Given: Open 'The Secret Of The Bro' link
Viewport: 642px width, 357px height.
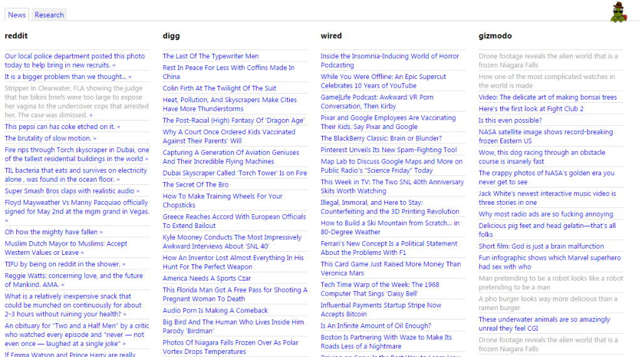Looking at the screenshot, I should pos(196,184).
